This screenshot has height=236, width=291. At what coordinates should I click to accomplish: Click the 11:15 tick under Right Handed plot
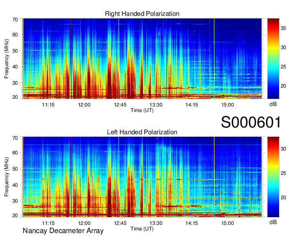(x=48, y=105)
